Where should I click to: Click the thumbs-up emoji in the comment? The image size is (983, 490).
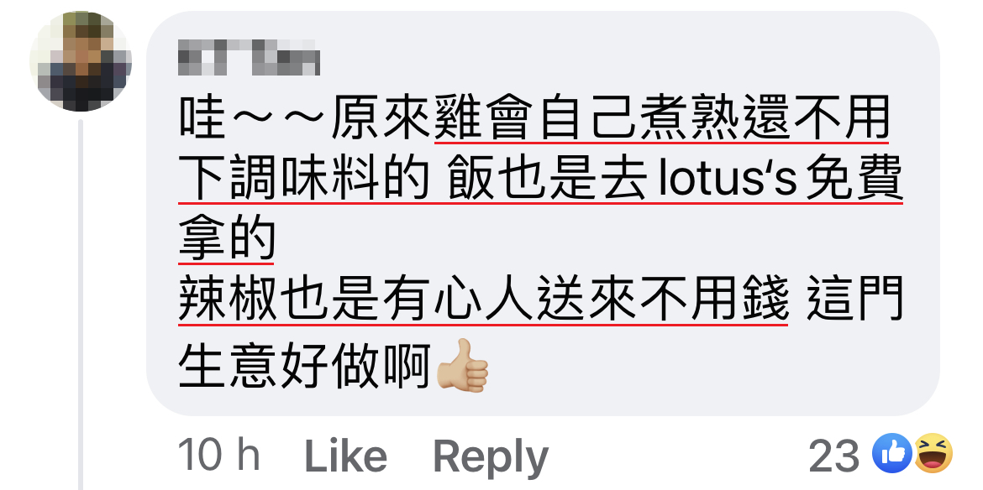click(462, 366)
